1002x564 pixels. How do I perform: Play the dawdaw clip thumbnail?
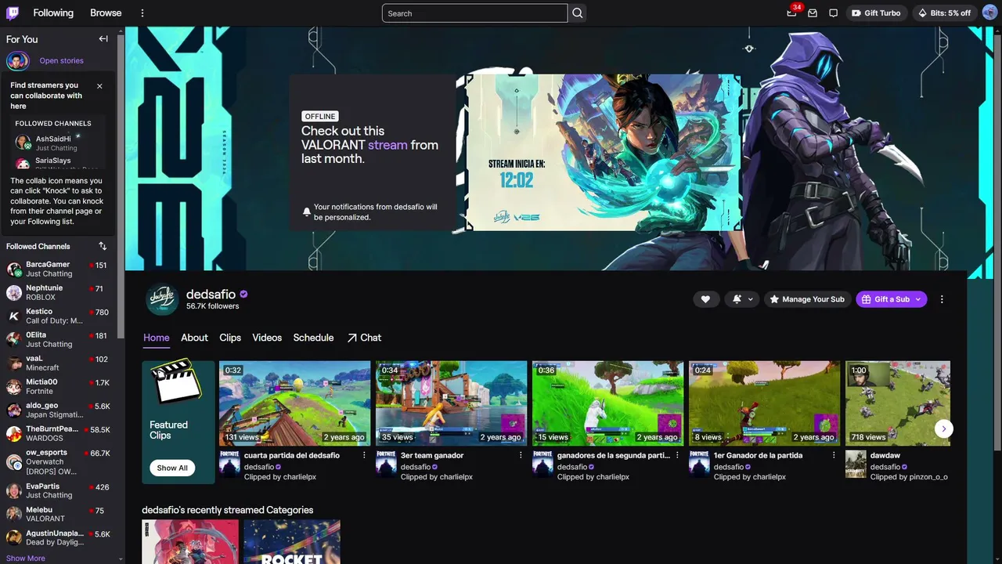tap(898, 403)
